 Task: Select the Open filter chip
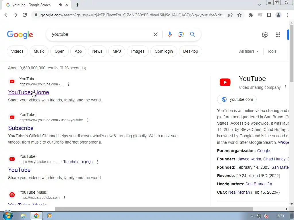pos(59,51)
